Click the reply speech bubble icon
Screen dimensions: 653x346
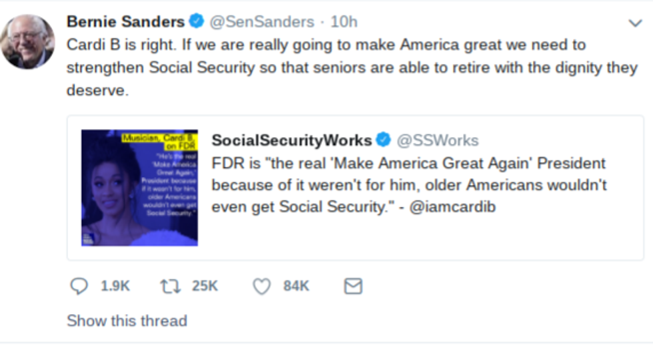[x=79, y=286]
